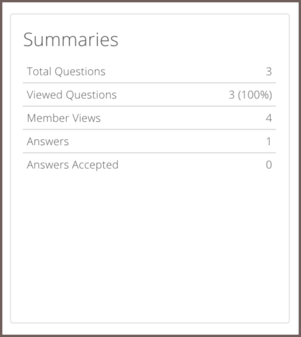
Task: Click the Total Questions value 3
Action: (269, 71)
